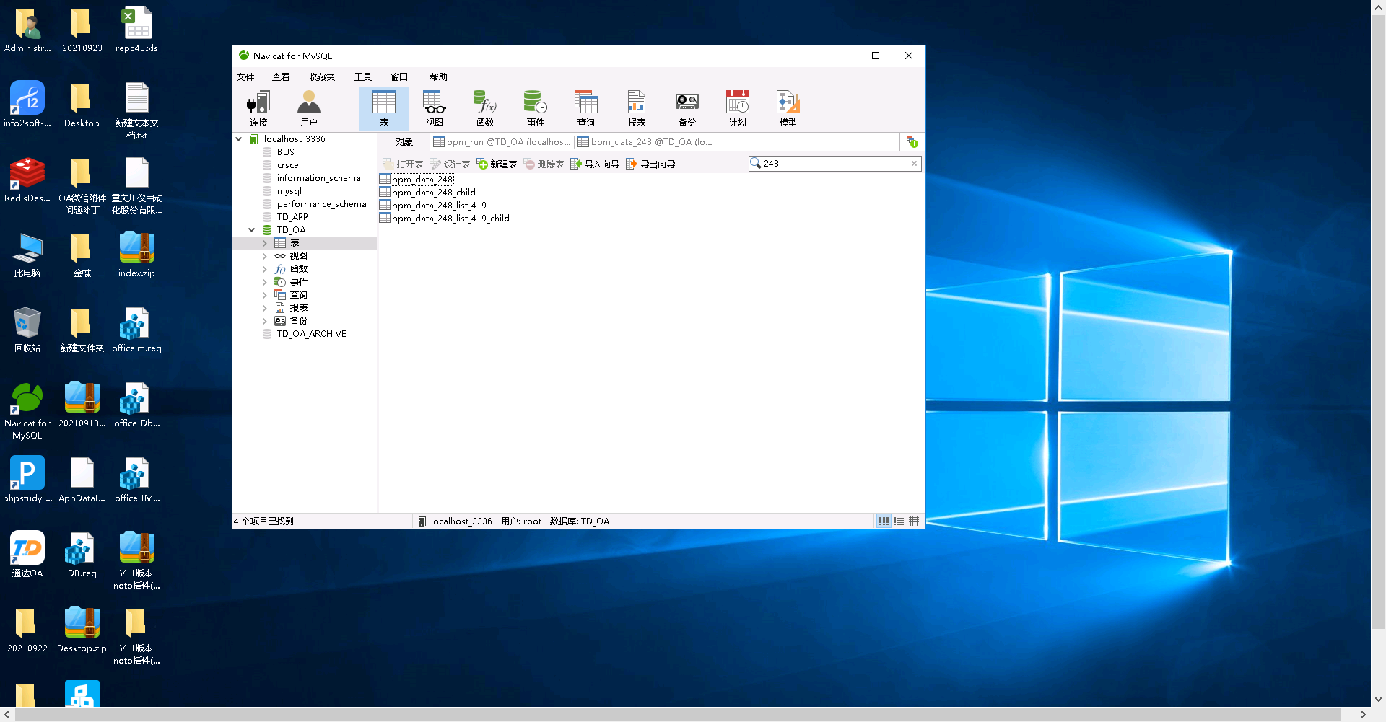Open the 函数 (Function) toolbar icon
The height and width of the screenshot is (722, 1386).
[x=485, y=108]
